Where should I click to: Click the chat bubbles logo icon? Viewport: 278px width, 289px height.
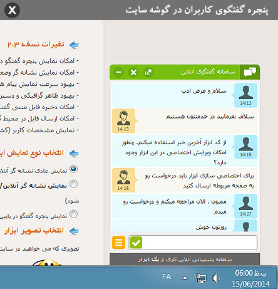(x=250, y=72)
